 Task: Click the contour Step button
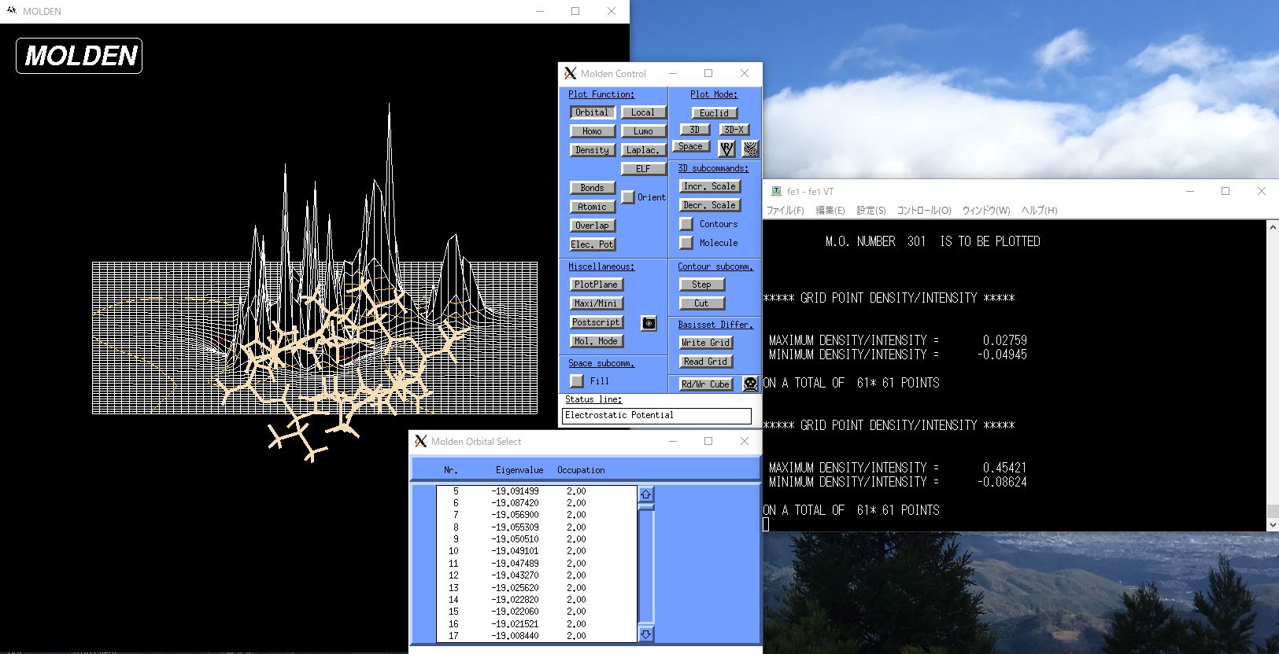[x=701, y=285]
